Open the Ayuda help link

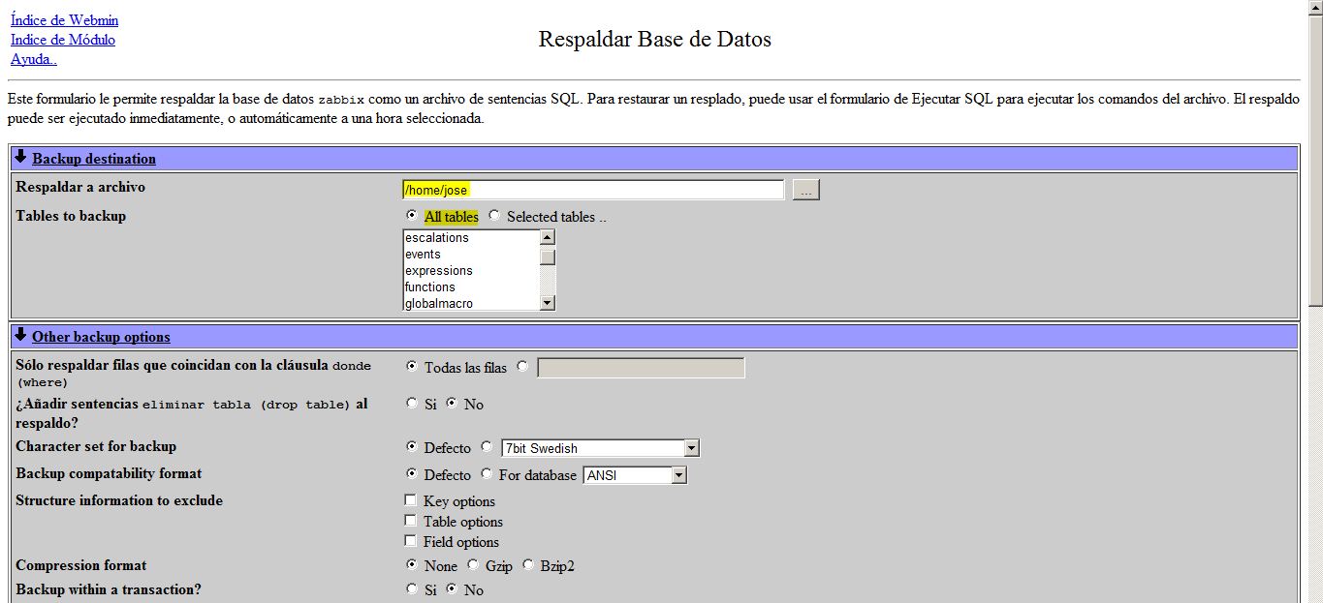click(x=34, y=59)
